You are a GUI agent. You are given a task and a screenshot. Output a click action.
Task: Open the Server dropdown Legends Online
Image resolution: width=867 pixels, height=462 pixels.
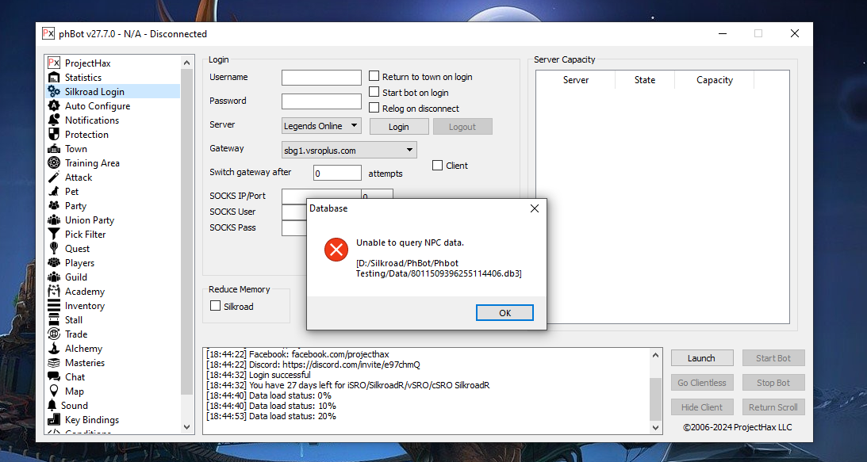point(321,126)
